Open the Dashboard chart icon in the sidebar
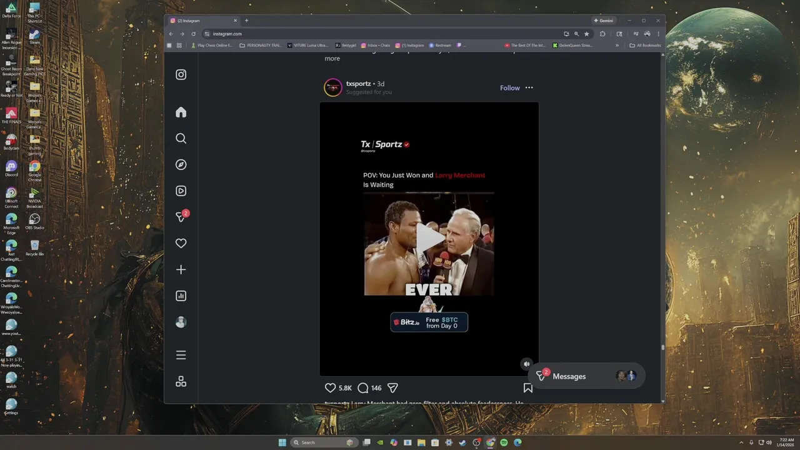800x450 pixels. [181, 296]
